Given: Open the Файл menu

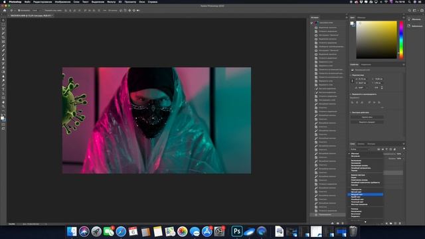Looking at the screenshot, I should click(x=27, y=2).
